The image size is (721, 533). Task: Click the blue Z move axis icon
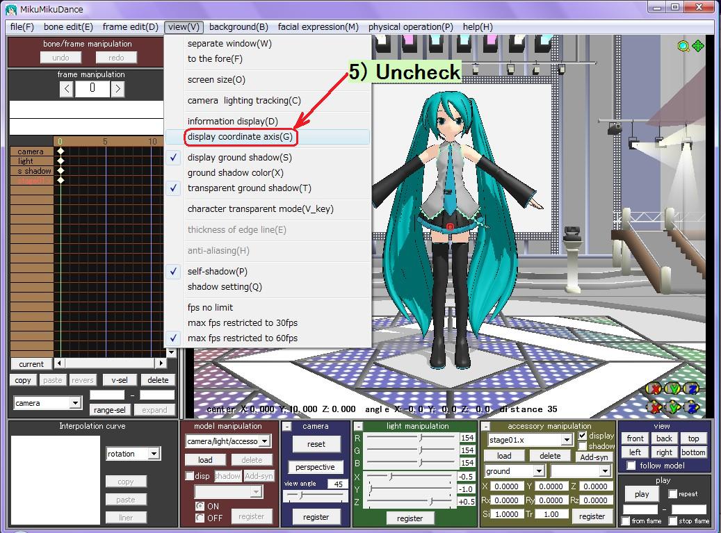pos(692,407)
